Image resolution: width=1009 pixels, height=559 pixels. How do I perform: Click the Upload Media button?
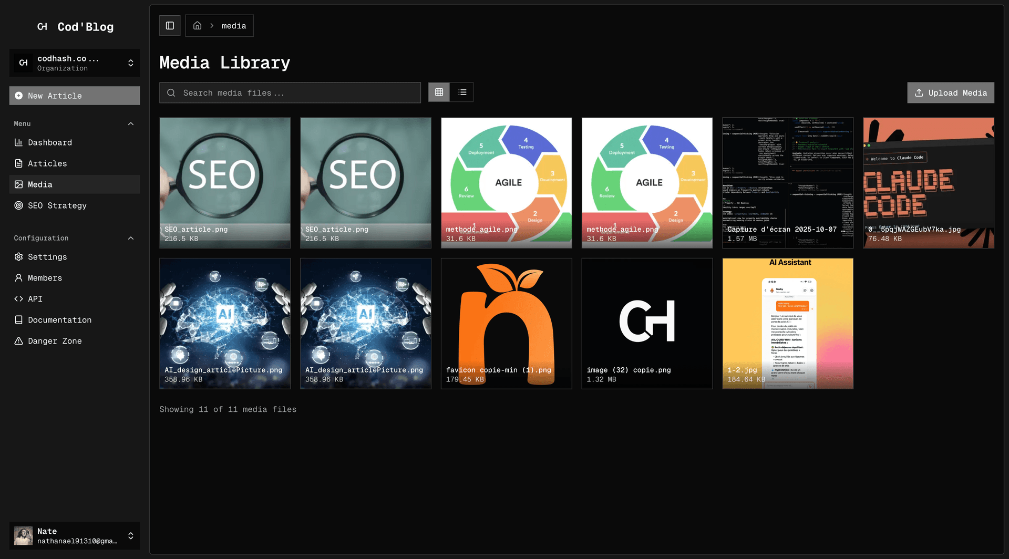[950, 92]
